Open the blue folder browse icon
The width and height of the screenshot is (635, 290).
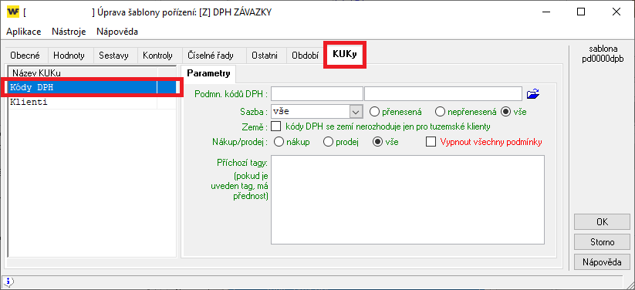point(533,94)
